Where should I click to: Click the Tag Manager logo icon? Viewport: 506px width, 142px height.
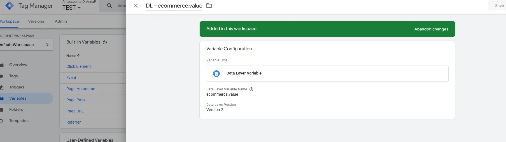coord(10,6)
